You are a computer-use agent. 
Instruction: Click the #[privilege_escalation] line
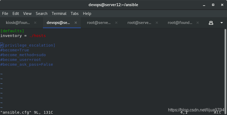click(28, 45)
